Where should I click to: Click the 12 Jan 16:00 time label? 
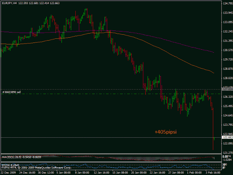pyautogui.click(x=101, y=173)
